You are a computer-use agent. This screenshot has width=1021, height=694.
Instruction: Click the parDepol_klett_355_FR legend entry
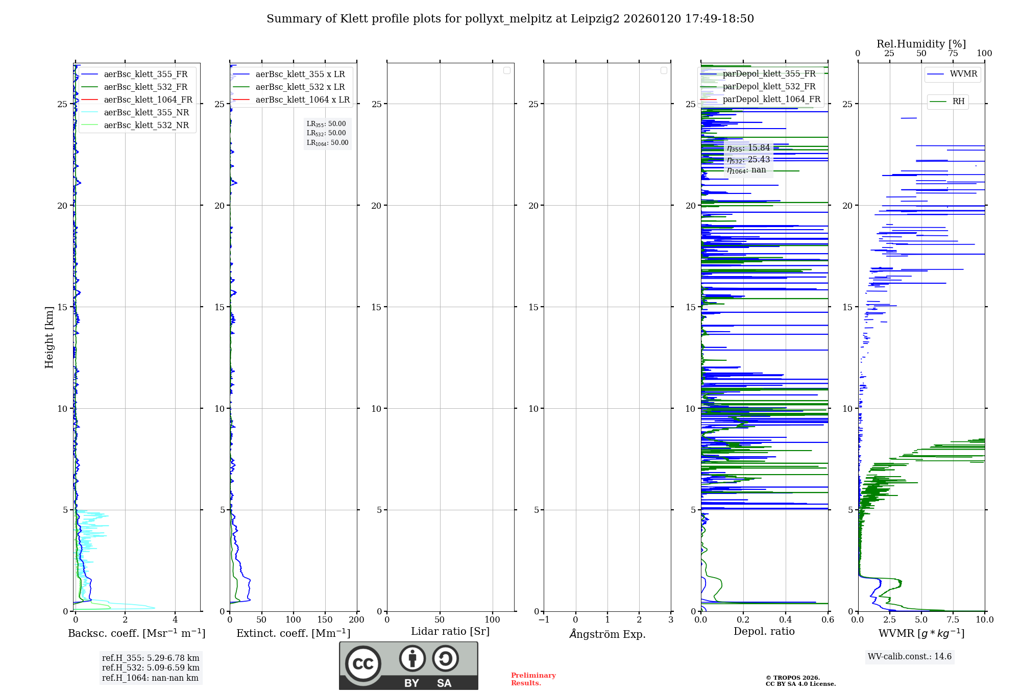click(x=769, y=73)
